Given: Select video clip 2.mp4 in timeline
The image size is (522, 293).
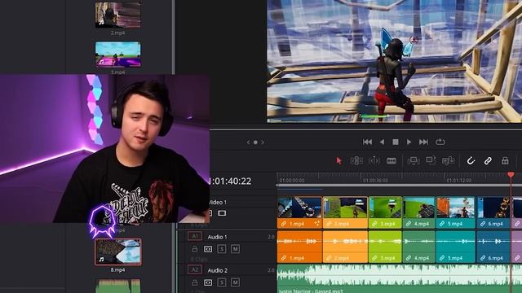Looking at the screenshot, I should pos(345,212).
